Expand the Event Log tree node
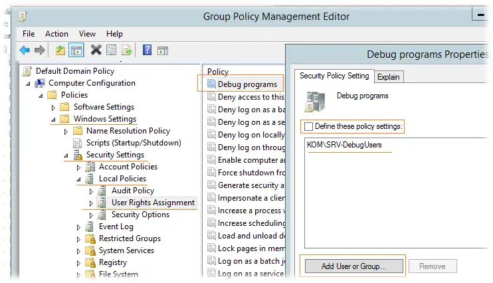493x283 pixels. coord(80,227)
